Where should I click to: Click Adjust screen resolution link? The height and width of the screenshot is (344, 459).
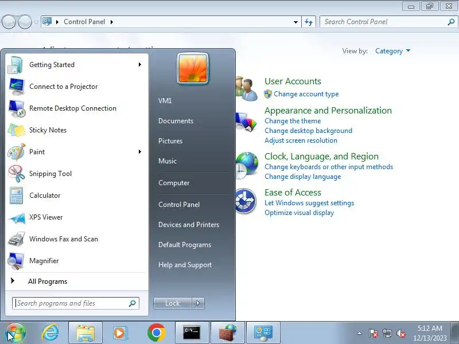click(x=301, y=140)
